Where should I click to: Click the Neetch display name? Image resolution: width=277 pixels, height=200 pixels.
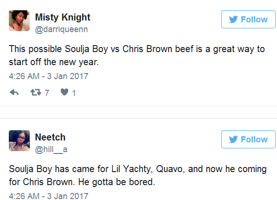(x=50, y=137)
